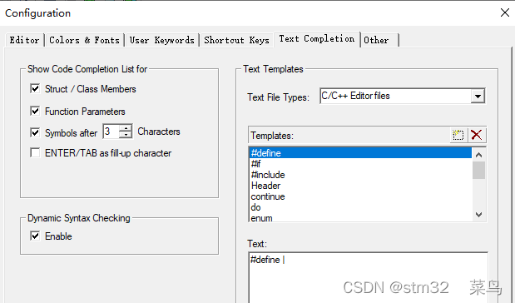
Task: Click the templates list scroll-up arrow
Action: 479,155
